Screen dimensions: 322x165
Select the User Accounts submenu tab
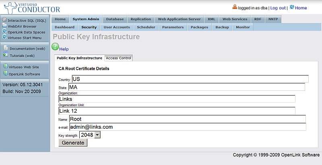click(117, 27)
